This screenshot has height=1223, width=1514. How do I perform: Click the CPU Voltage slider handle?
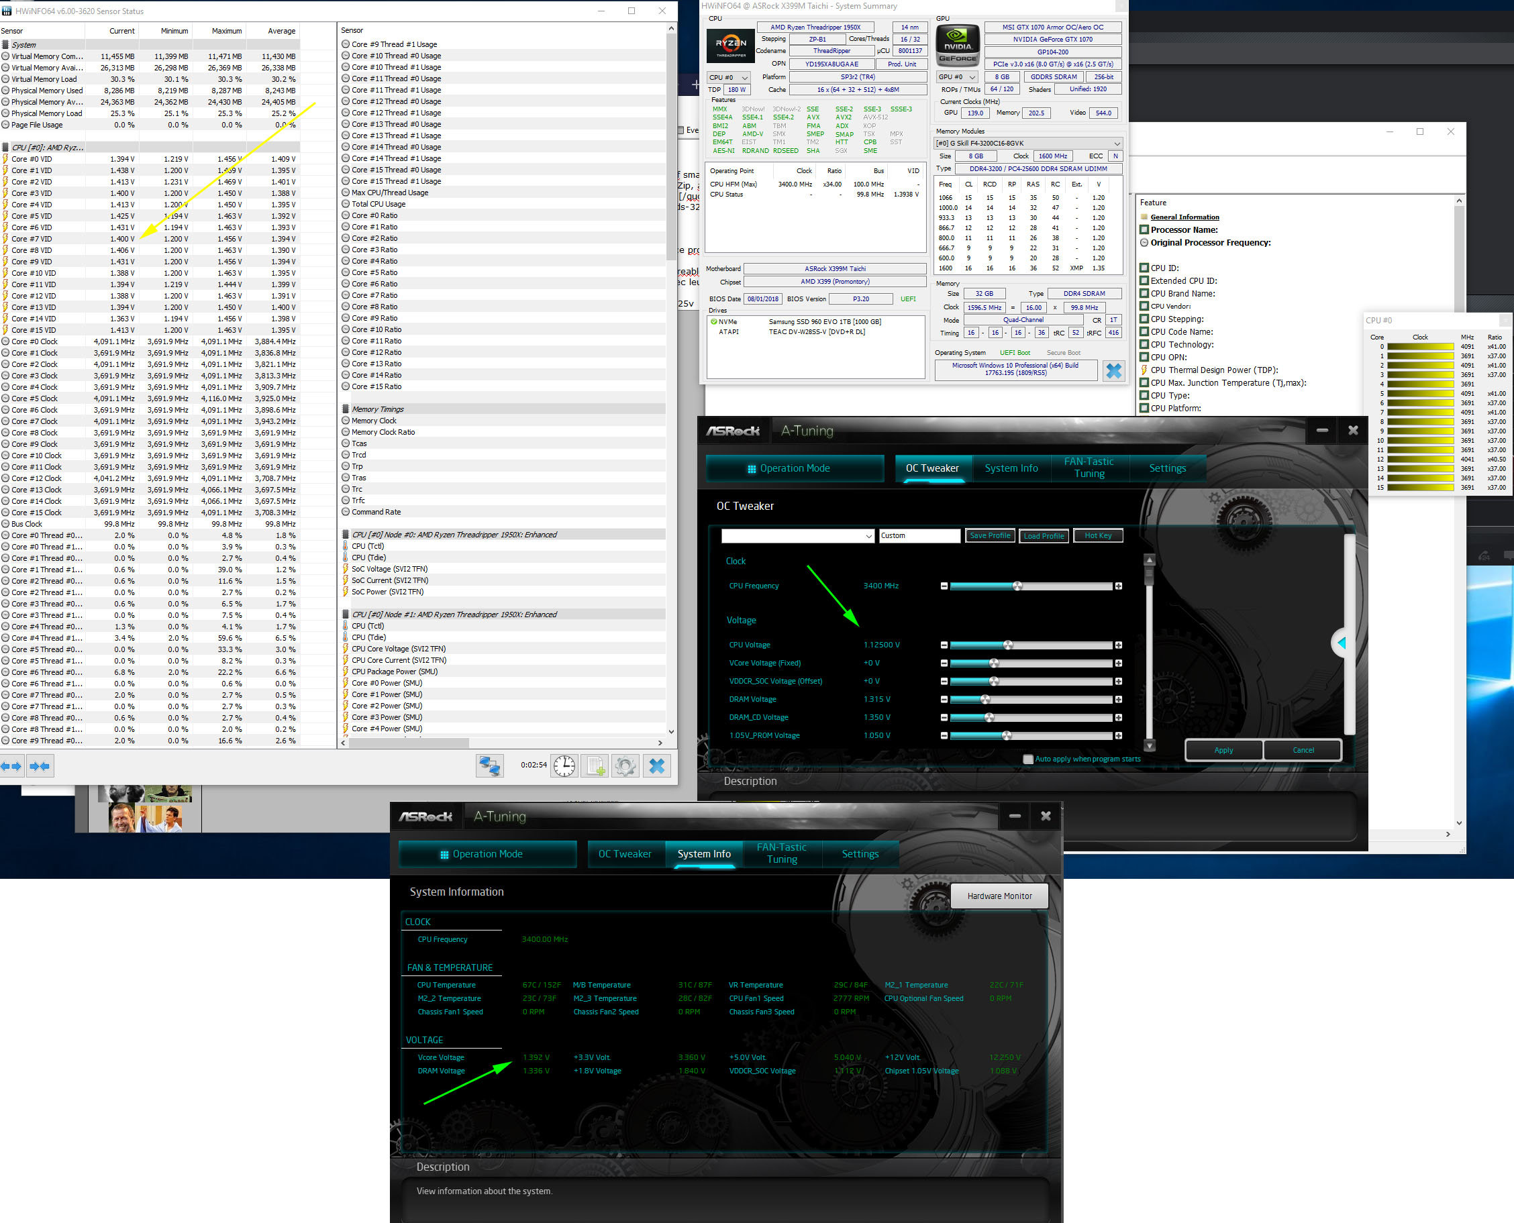tap(1008, 645)
